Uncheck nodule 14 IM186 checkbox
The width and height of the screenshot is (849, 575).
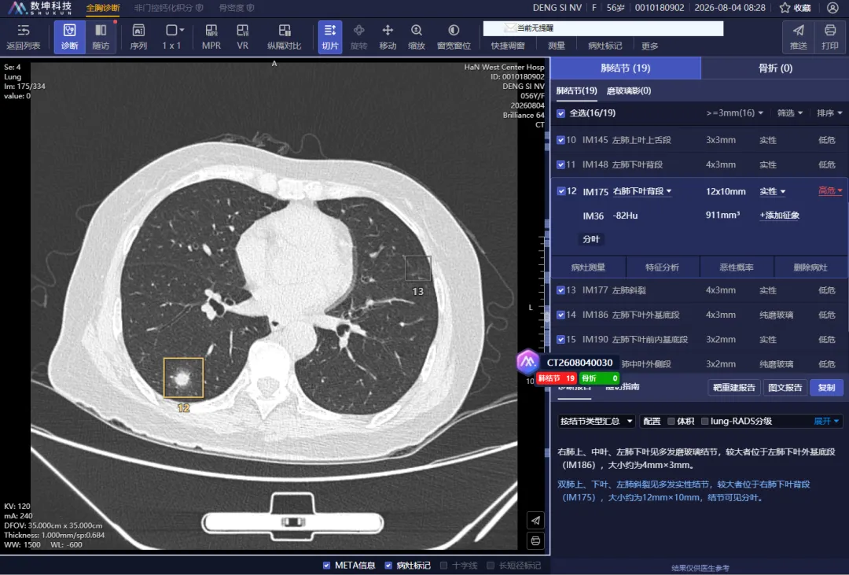click(561, 315)
